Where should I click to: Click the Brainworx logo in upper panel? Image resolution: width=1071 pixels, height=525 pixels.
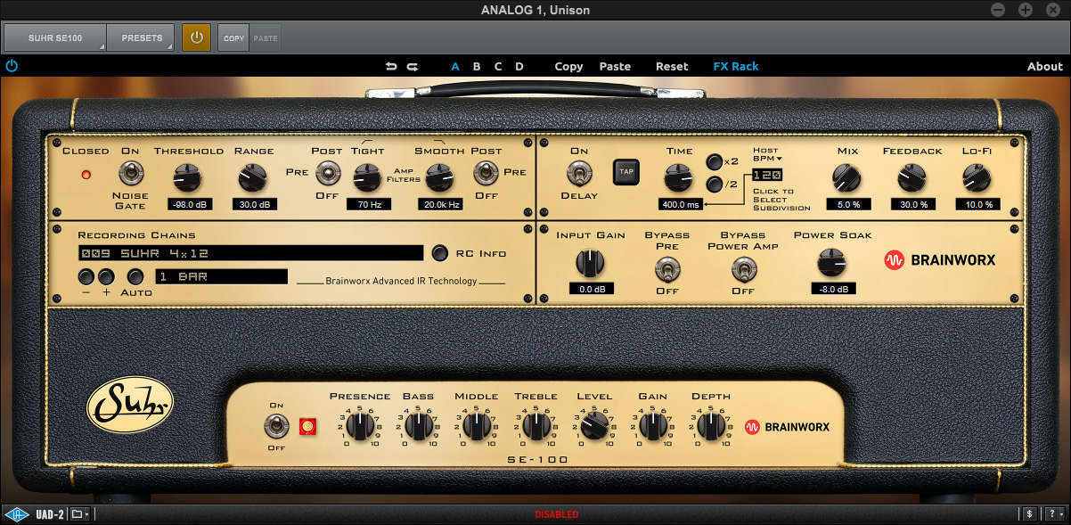click(939, 260)
